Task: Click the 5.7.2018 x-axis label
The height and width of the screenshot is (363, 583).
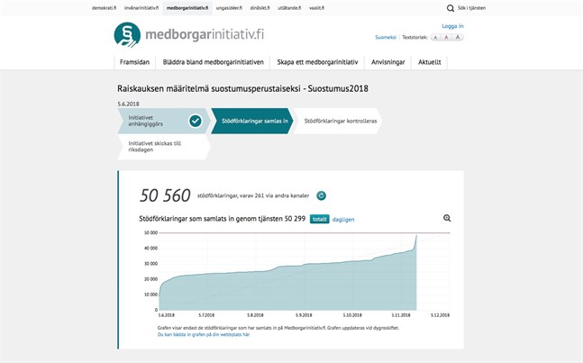Action: click(206, 315)
